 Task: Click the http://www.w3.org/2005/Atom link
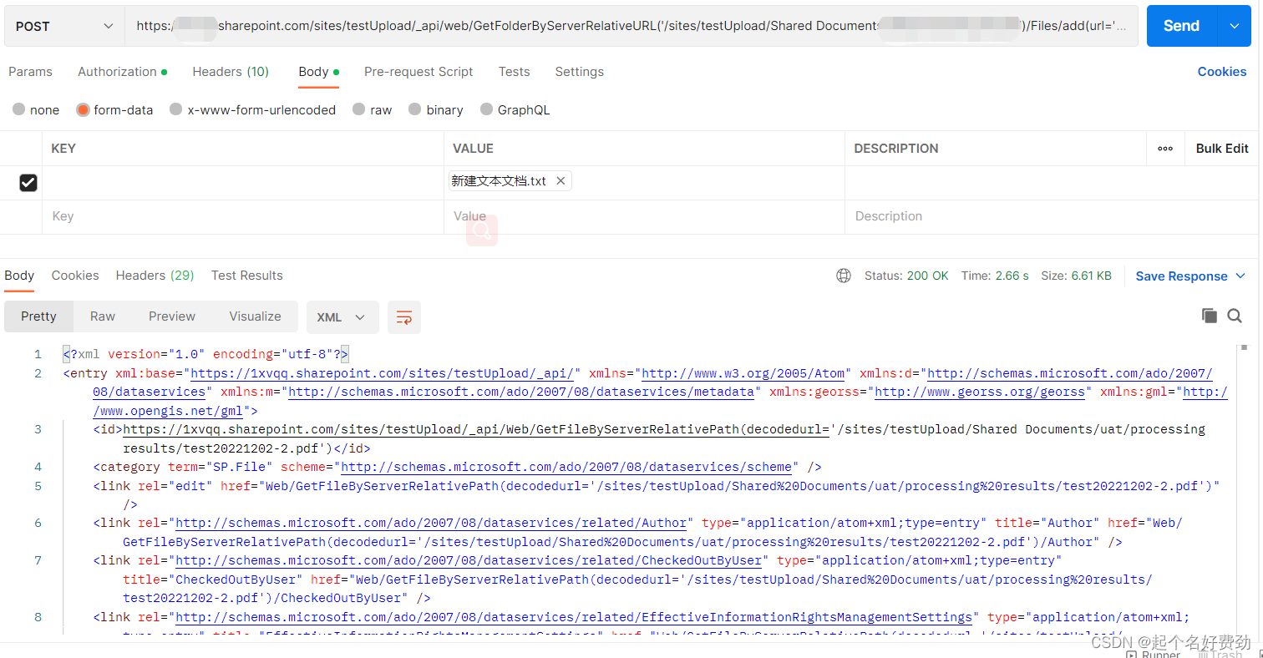pyautogui.click(x=745, y=373)
